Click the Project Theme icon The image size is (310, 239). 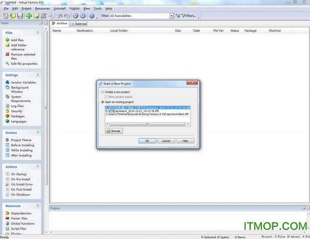click(x=8, y=140)
